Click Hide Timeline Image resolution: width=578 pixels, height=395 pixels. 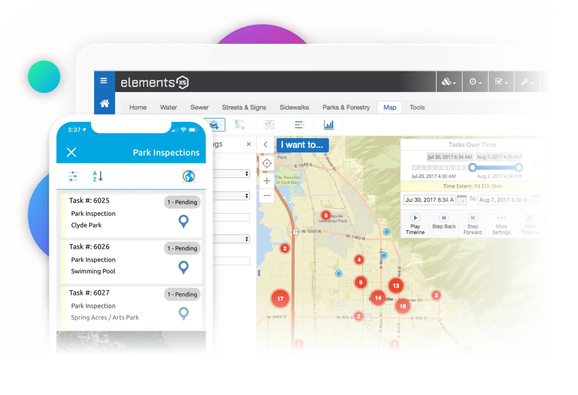tap(530, 225)
